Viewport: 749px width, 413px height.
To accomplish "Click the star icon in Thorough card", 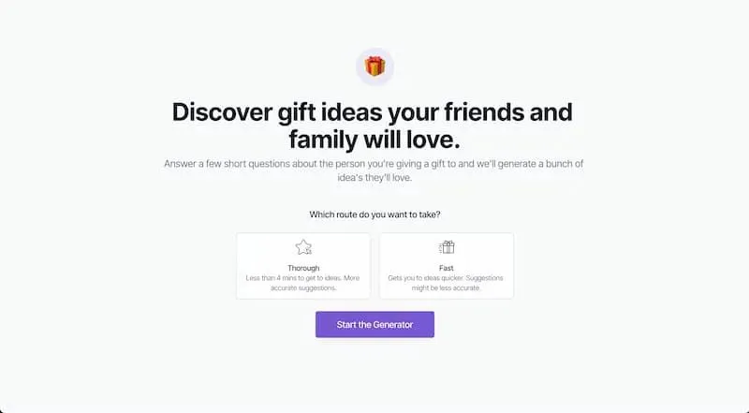I will 303,247.
